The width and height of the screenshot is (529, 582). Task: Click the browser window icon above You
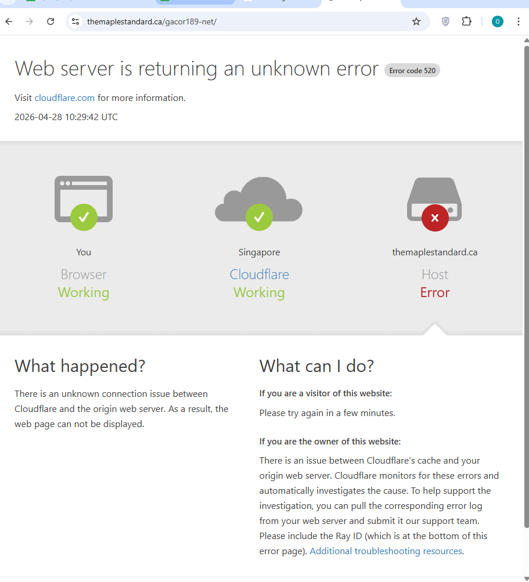click(x=84, y=203)
